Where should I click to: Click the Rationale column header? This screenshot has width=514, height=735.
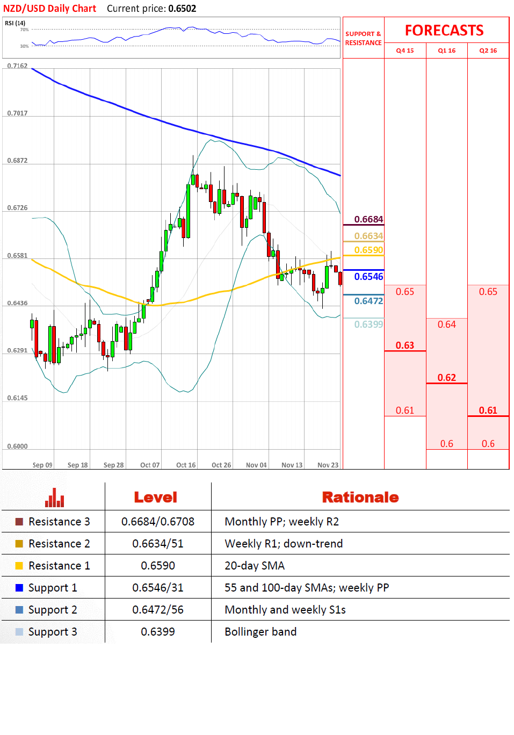(x=360, y=498)
